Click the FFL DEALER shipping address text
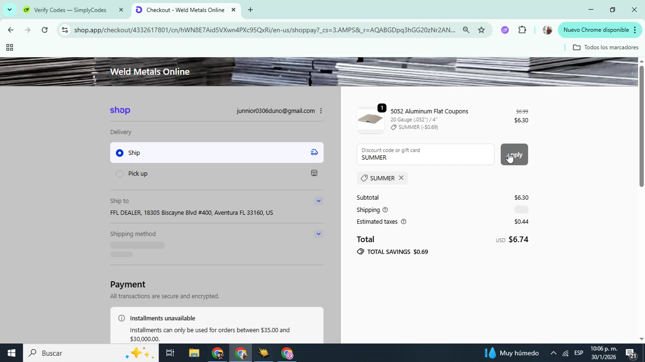 (x=191, y=213)
